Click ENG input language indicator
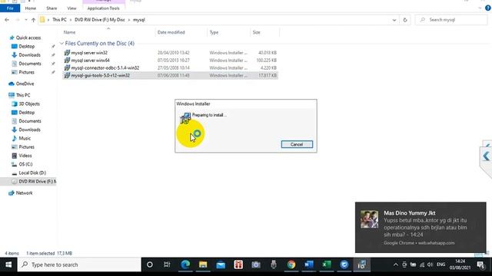Image resolution: width=492 pixels, height=276 pixels. (440, 264)
